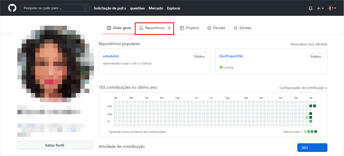Click the grid icon beside Projetos
This screenshot has width=344, height=156.
(182, 28)
